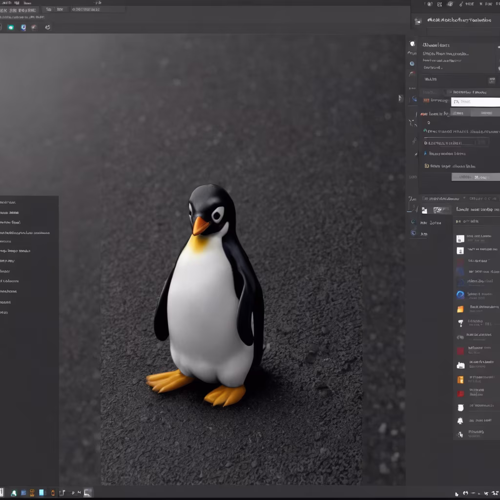500x500 pixels.
Task: Collapse the right panel using the edge arrow
Action: point(400,98)
